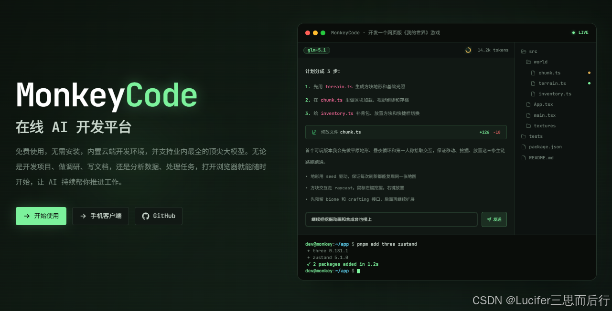Click the 在线 AI 开发平台 subtitle

pyautogui.click(x=74, y=127)
